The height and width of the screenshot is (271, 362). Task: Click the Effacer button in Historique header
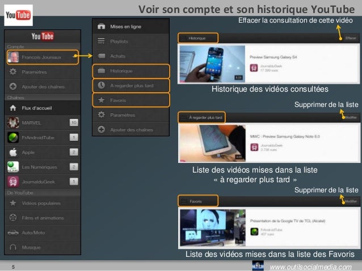pos(351,38)
